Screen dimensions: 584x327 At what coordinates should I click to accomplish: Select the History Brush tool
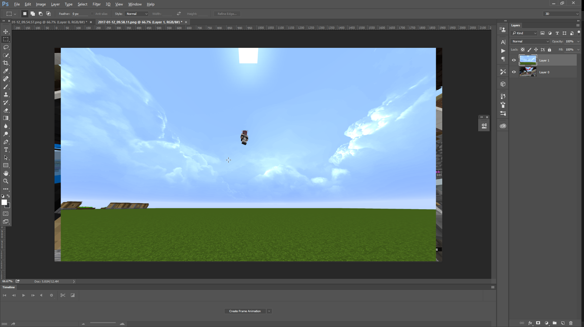pyautogui.click(x=6, y=102)
